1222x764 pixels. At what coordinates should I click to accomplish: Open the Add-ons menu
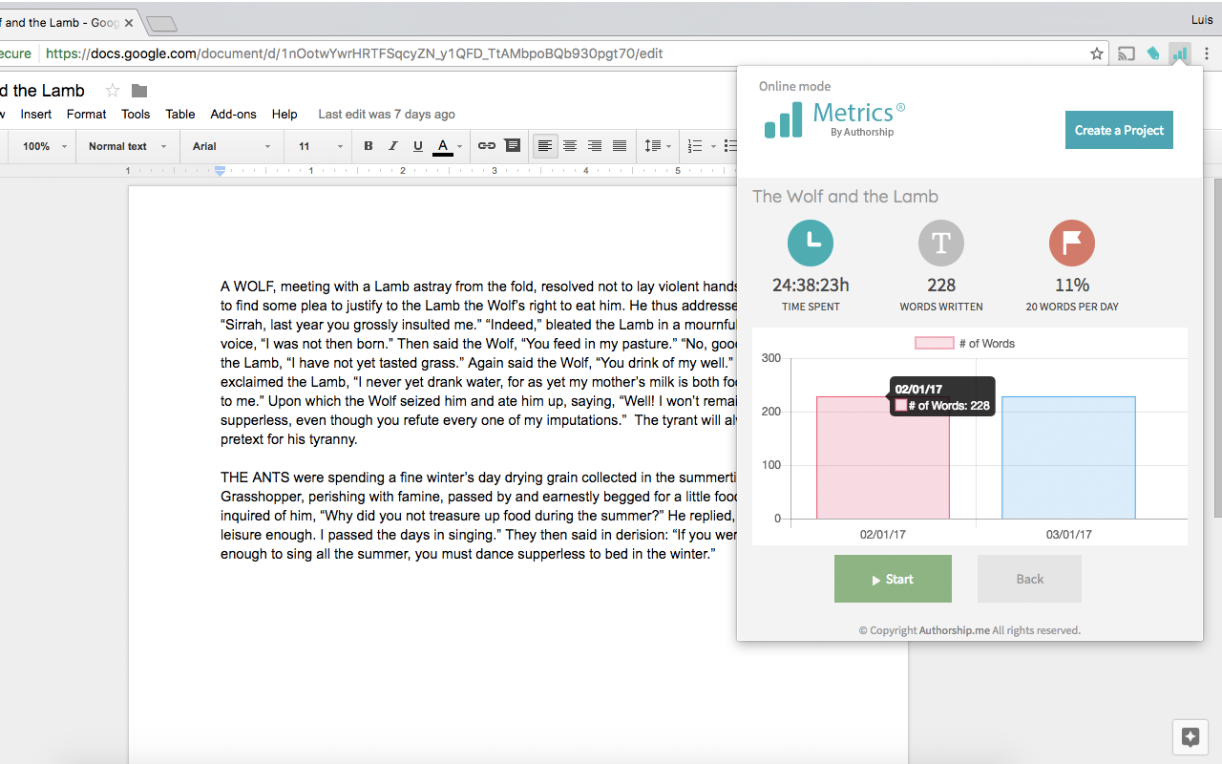pos(233,114)
